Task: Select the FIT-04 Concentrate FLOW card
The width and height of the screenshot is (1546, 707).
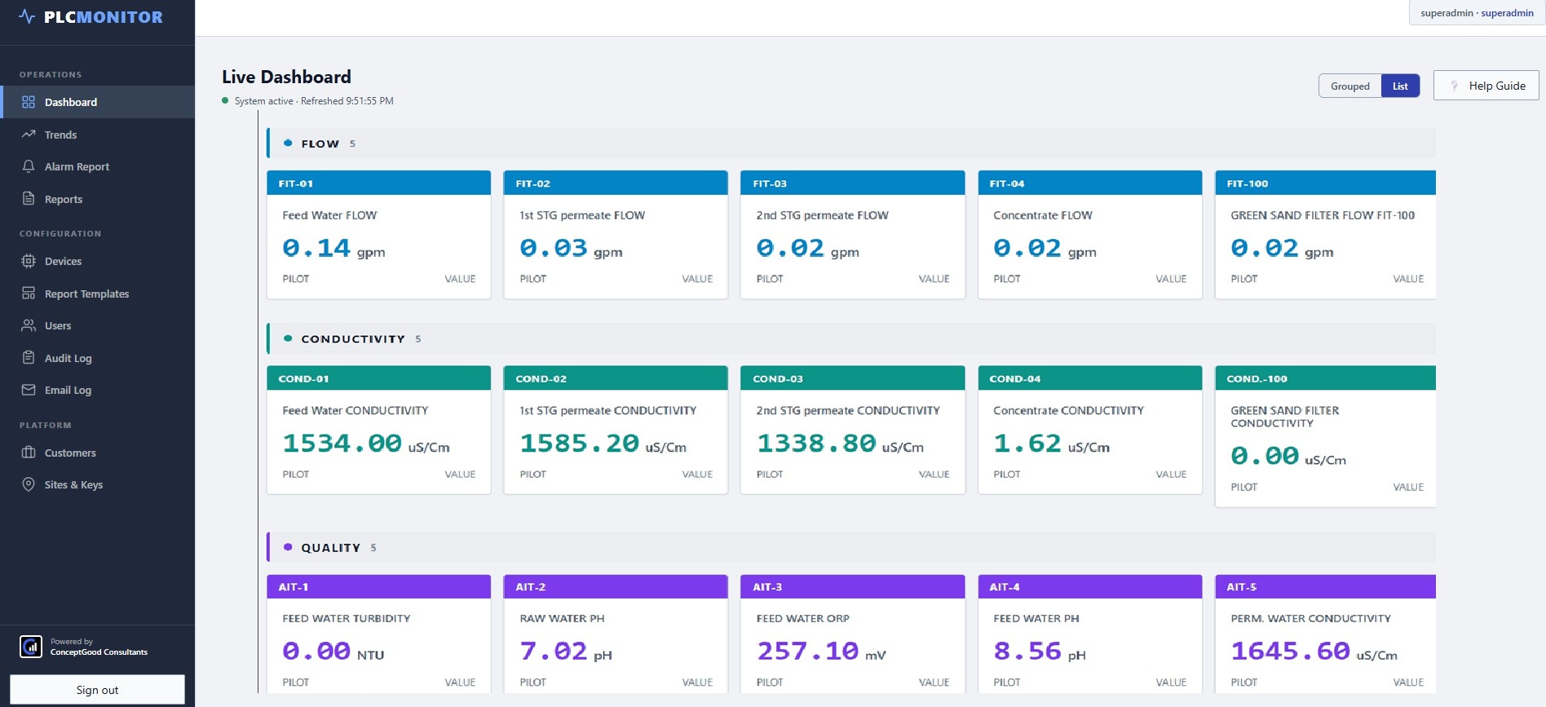Action: [x=1090, y=235]
